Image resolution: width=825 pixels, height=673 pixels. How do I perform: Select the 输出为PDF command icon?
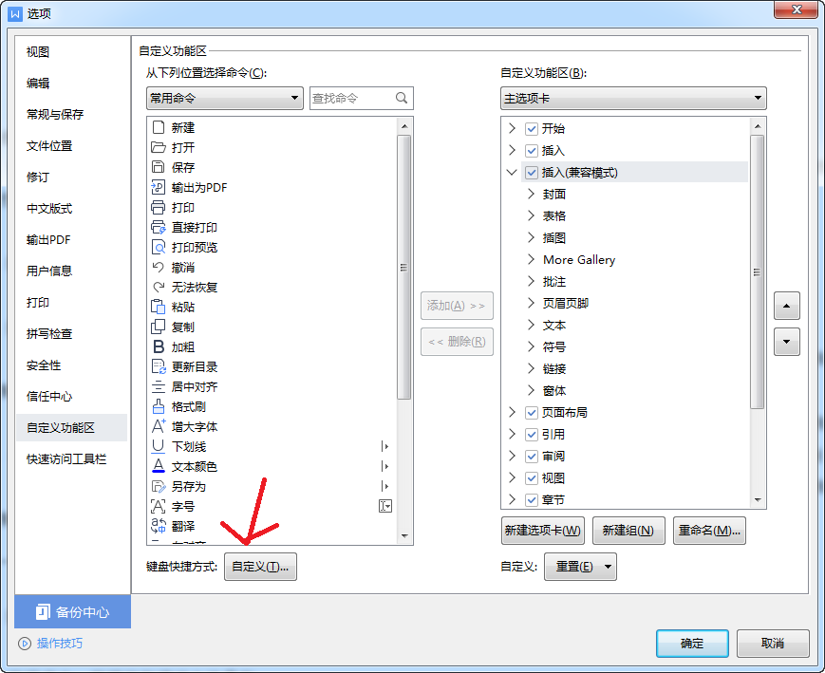[158, 187]
